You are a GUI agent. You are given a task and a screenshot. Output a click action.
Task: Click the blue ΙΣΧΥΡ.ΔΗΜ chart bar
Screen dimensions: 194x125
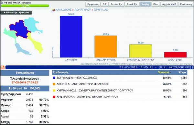coord(71,37)
